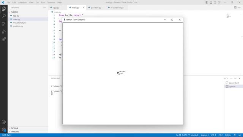Select the powershell terminal entry
This screenshot has height=137, width=243.
pyautogui.click(x=234, y=83)
